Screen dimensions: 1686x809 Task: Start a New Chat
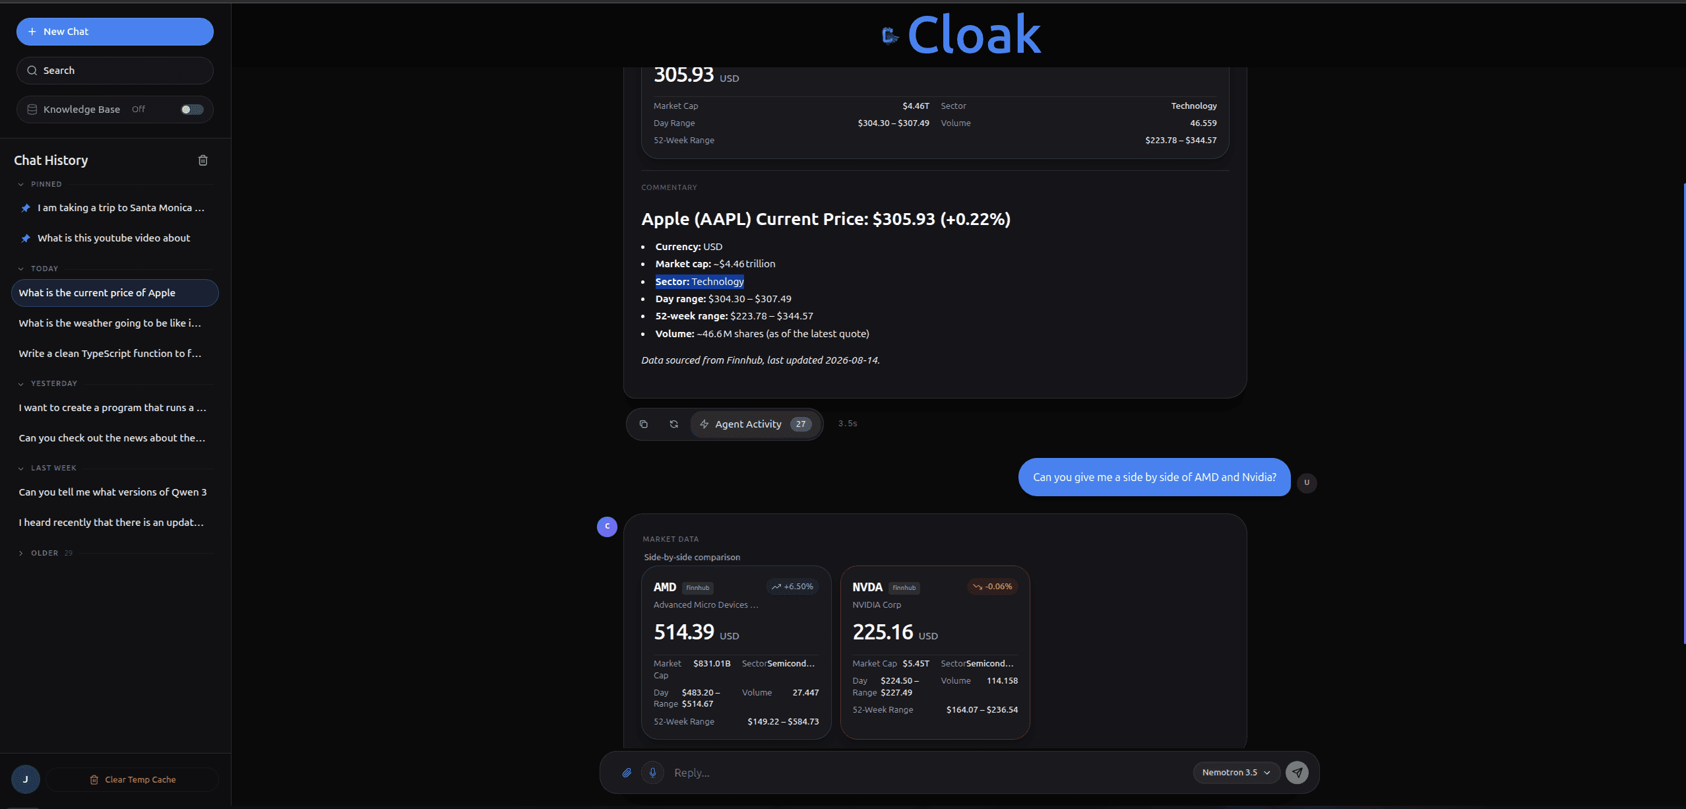point(115,32)
